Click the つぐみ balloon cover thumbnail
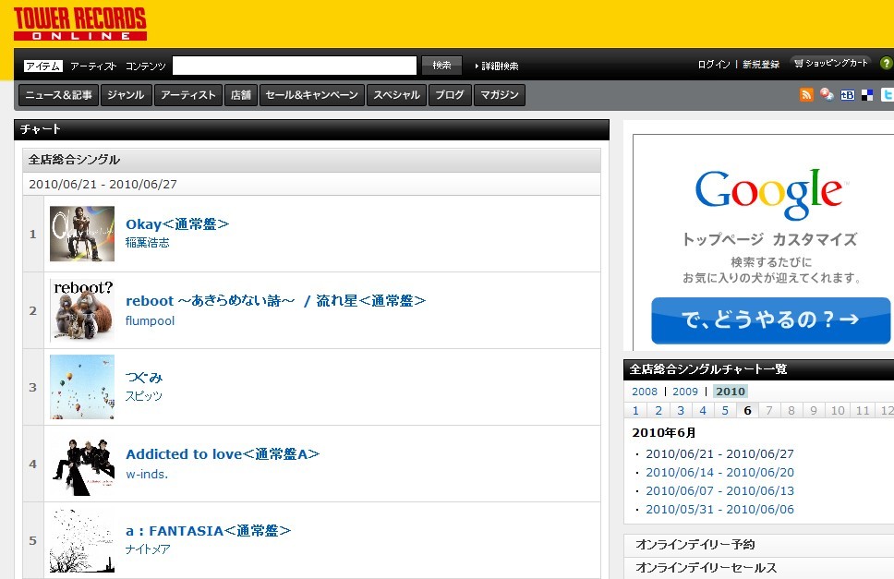894x579 pixels. (82, 387)
